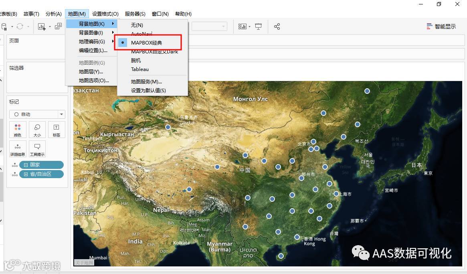The height and width of the screenshot is (274, 467).
Task: Click the greyed-out refresh data icon
Action: (x=20, y=26)
